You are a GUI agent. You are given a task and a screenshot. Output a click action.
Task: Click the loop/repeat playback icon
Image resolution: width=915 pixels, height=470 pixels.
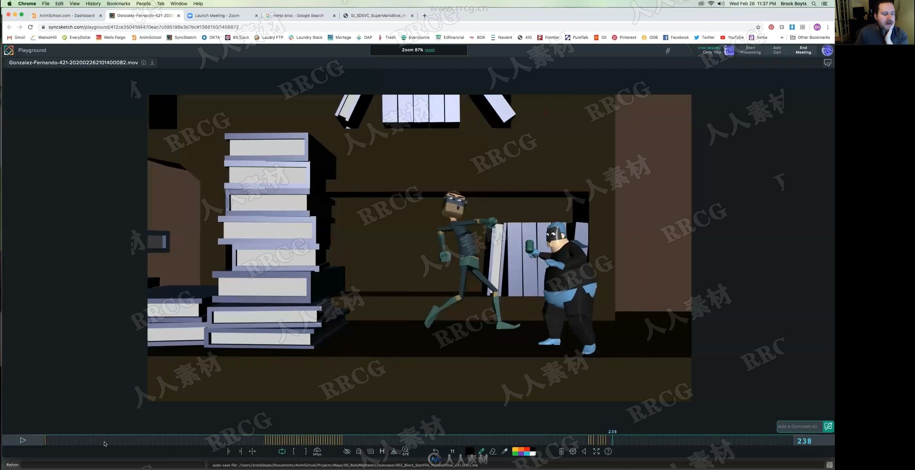coord(281,451)
